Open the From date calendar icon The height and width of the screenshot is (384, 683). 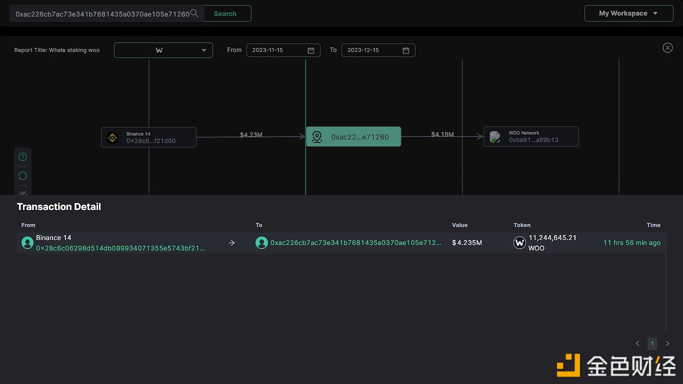tap(311, 50)
